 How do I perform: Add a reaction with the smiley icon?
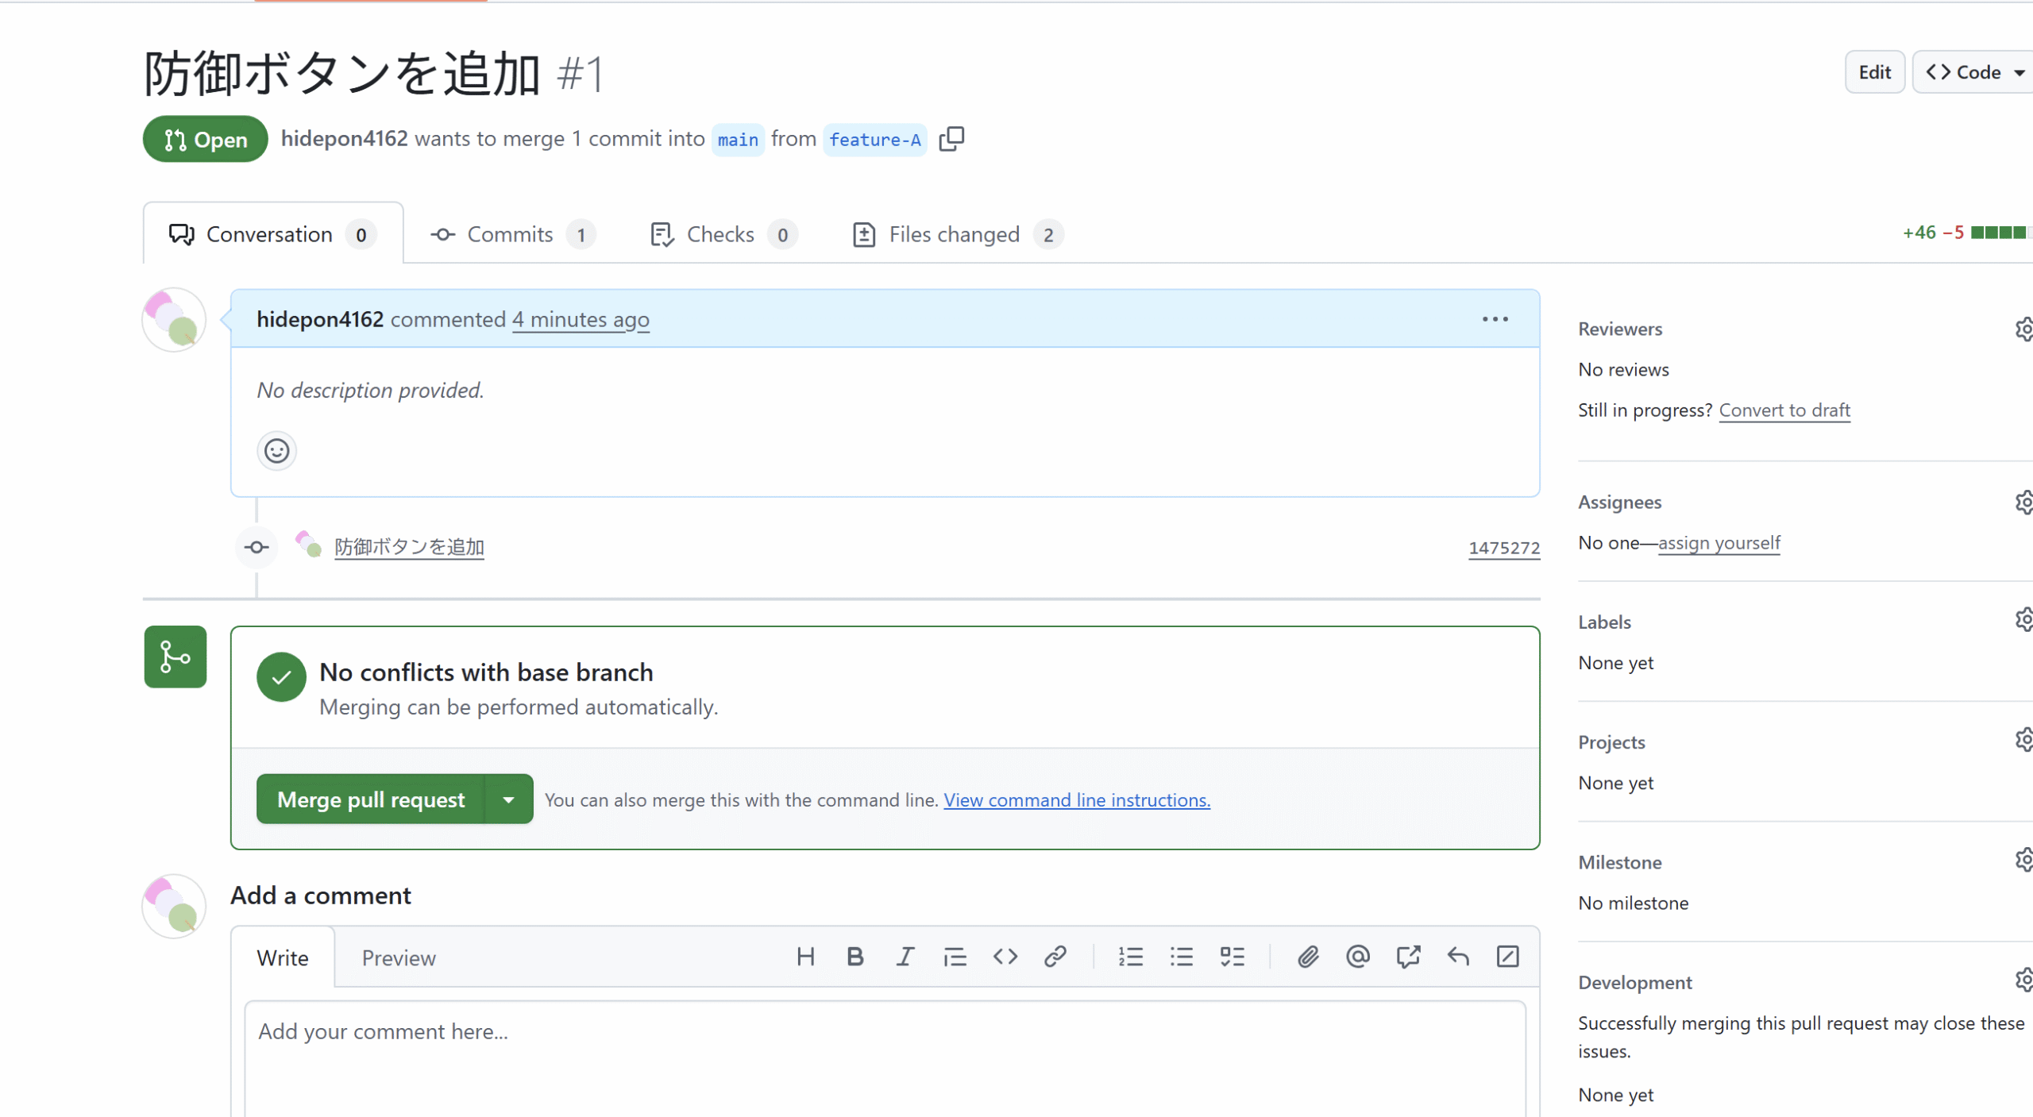(x=276, y=451)
